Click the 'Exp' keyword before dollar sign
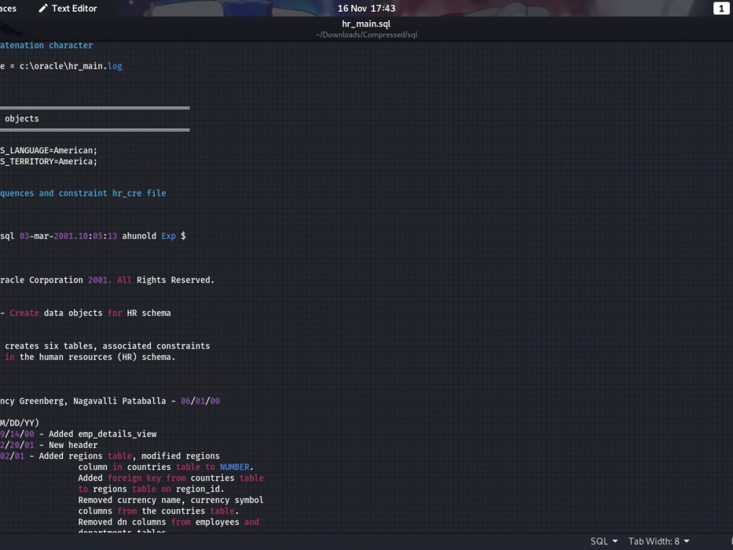Screen dimensions: 733x550 (169, 236)
